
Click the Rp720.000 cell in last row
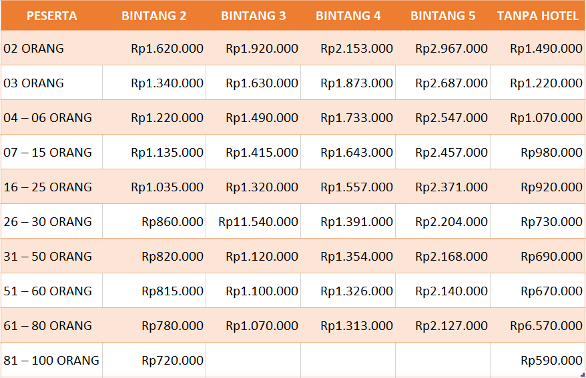[x=172, y=360]
